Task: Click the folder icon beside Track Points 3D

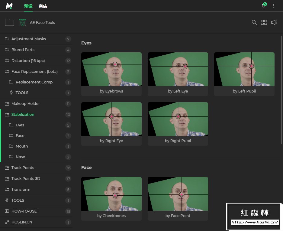Action: point(7,179)
